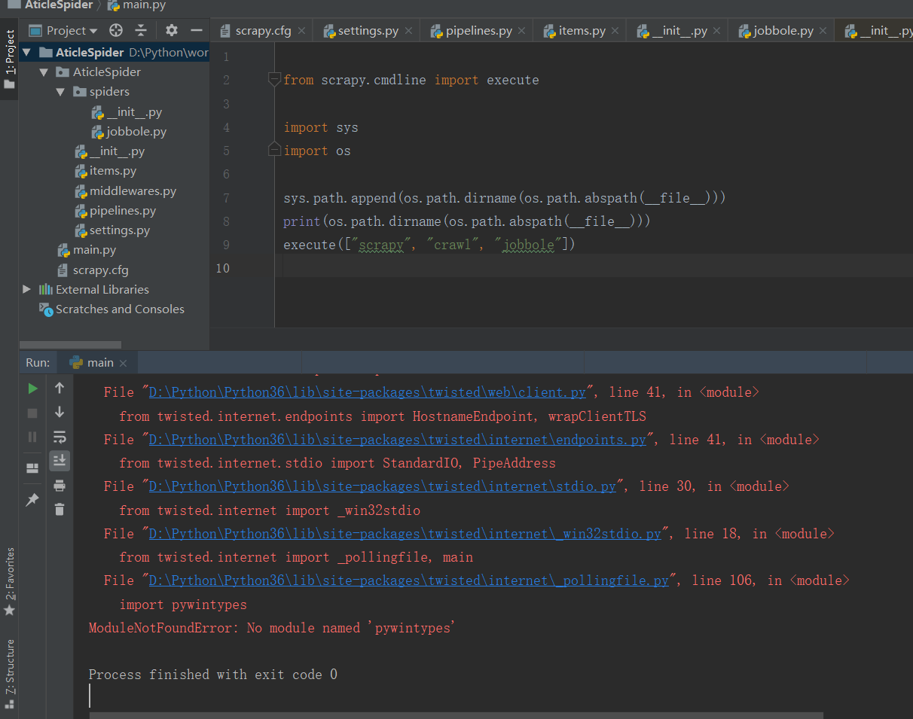Click the crosshair icon to locate current file
Screen dimensions: 913x719
click(115, 30)
